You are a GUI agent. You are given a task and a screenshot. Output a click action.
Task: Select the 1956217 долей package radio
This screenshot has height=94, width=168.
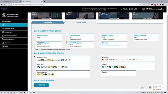[34, 42]
